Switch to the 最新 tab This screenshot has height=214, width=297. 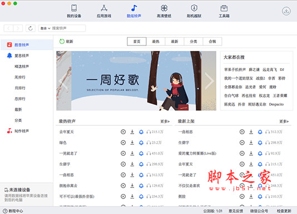pyautogui.click(x=175, y=42)
